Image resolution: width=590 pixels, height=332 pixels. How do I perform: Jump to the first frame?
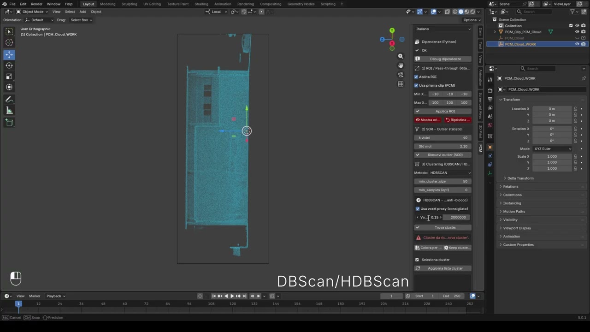pyautogui.click(x=214, y=296)
